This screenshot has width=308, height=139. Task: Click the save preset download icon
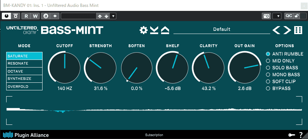(154, 30)
